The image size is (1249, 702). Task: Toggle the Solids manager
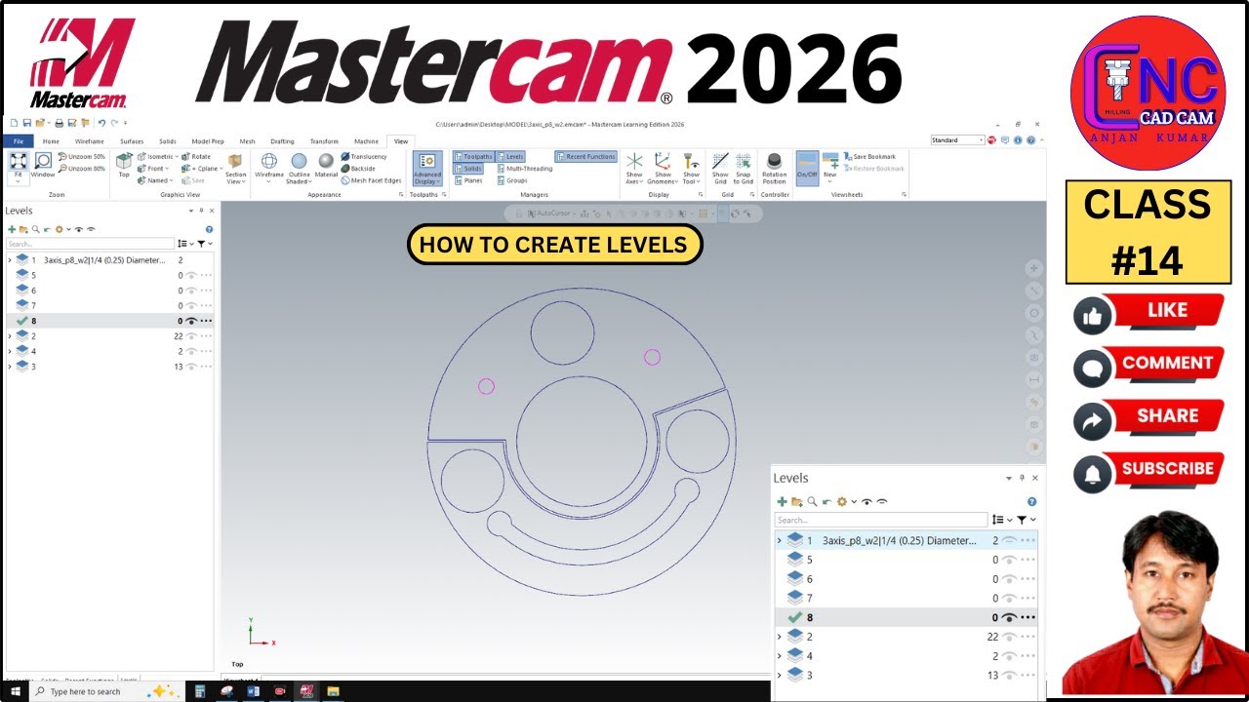coord(468,168)
